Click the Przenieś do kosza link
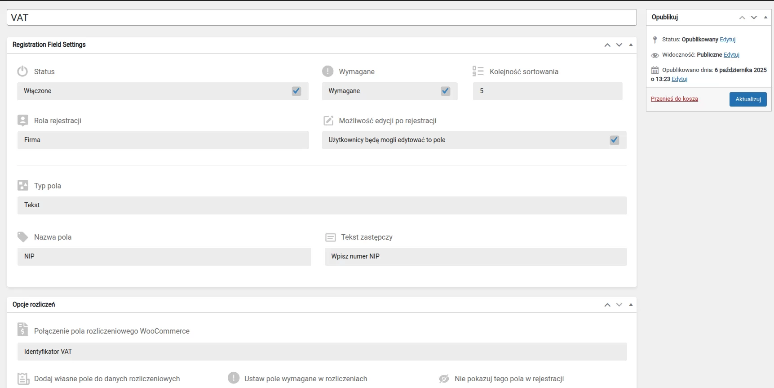Viewport: 774px width, 388px height. pyautogui.click(x=674, y=99)
